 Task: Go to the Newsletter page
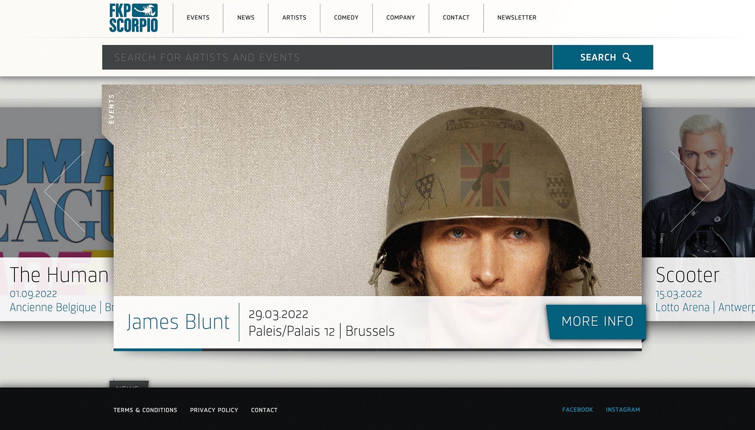click(x=516, y=18)
